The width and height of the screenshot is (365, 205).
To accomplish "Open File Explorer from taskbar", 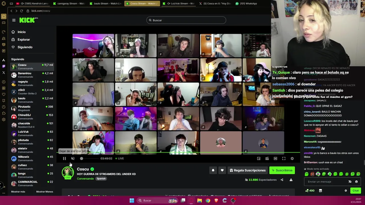I will click(x=200, y=200).
